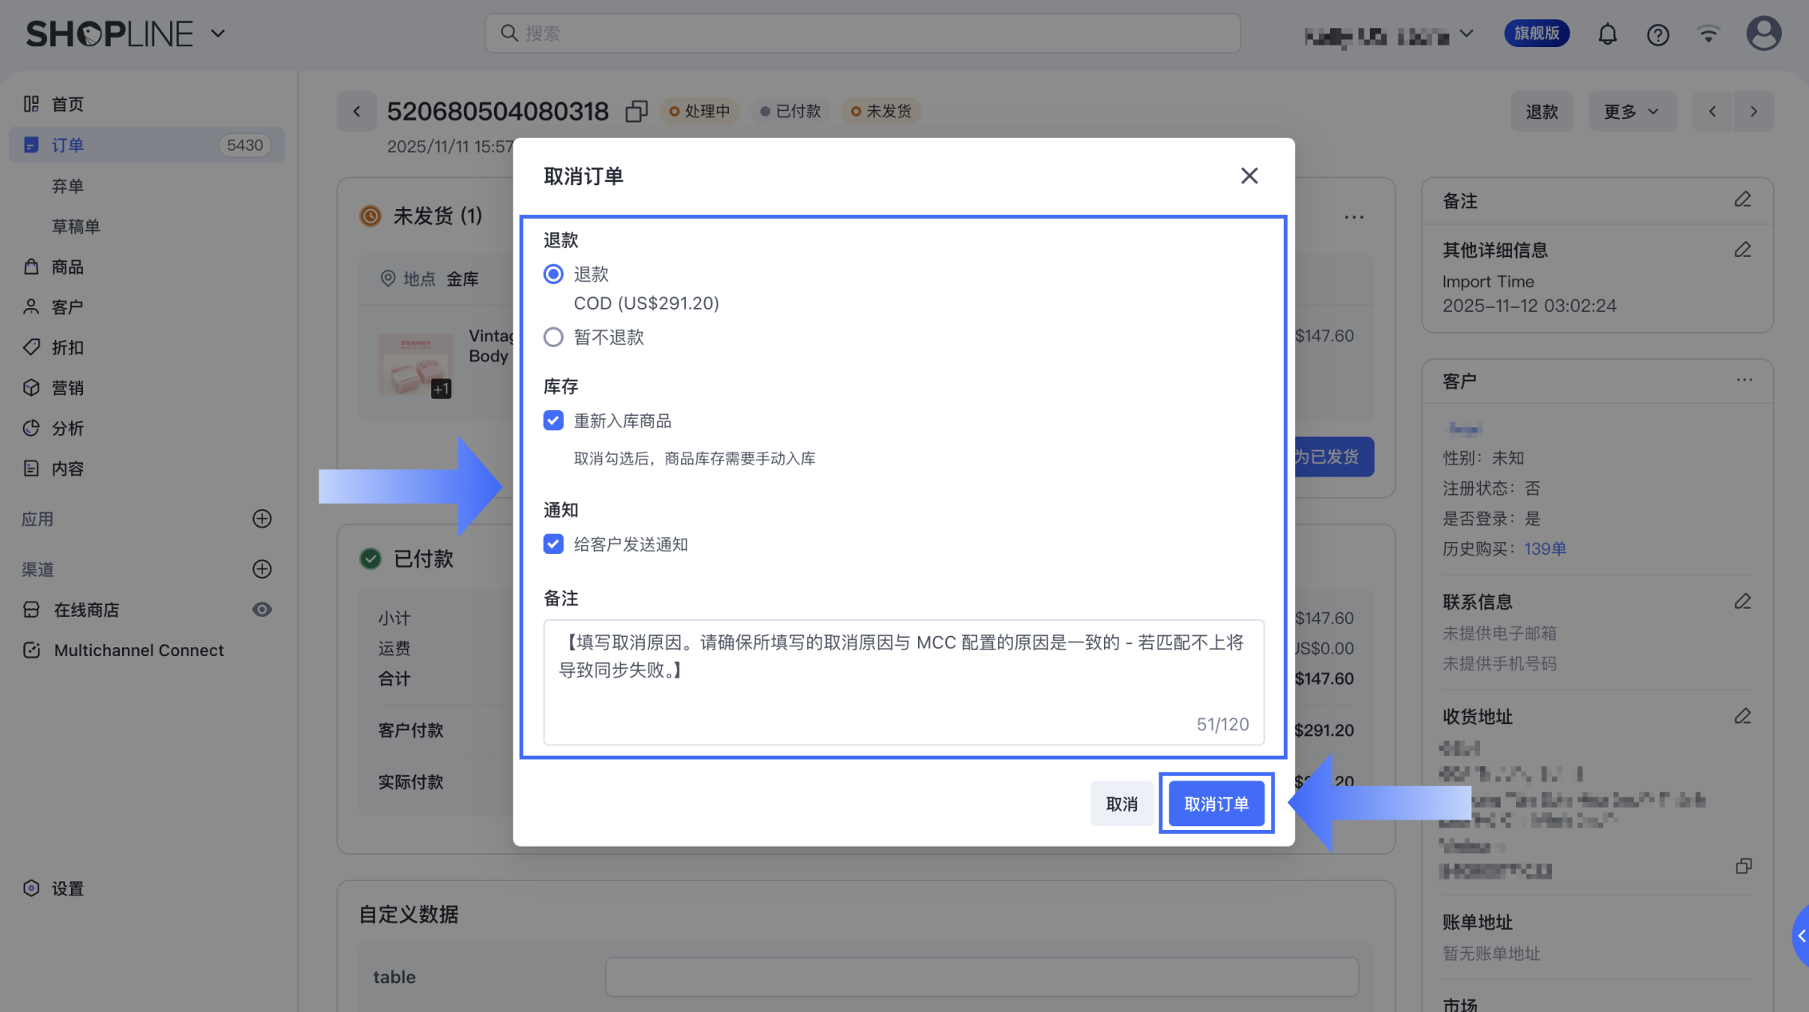Edit the 备注 note with pencil icon
This screenshot has width=1809, height=1012.
tap(1742, 200)
